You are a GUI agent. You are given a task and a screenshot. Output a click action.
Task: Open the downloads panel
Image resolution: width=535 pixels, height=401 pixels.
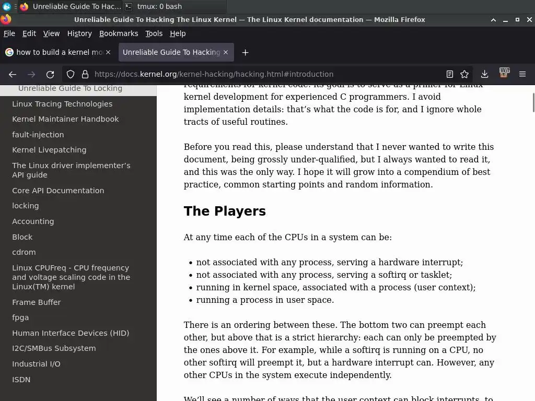pyautogui.click(x=484, y=74)
